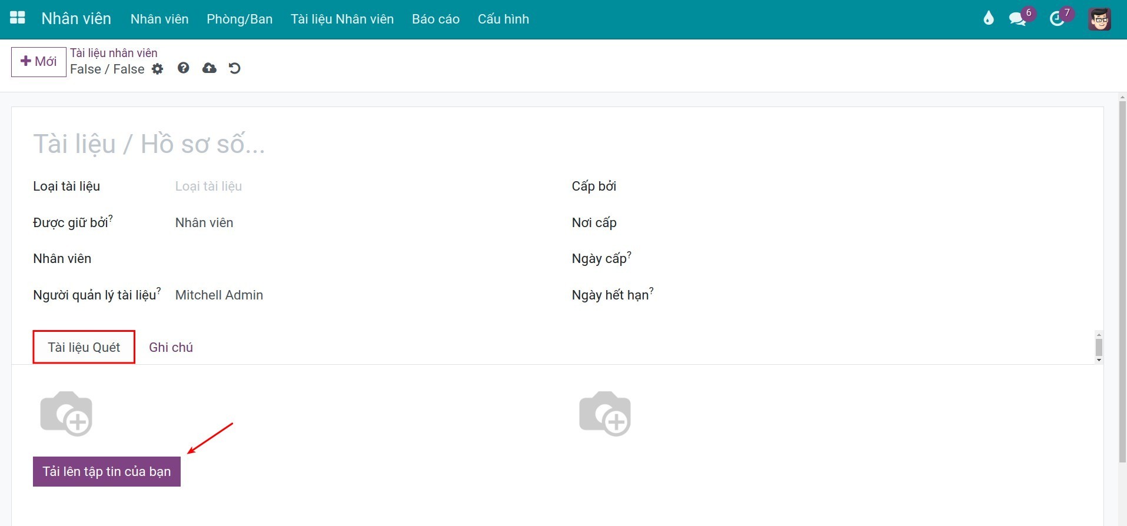Open the activities clock icon
Viewport: 1127px width, 526px height.
[x=1058, y=19]
